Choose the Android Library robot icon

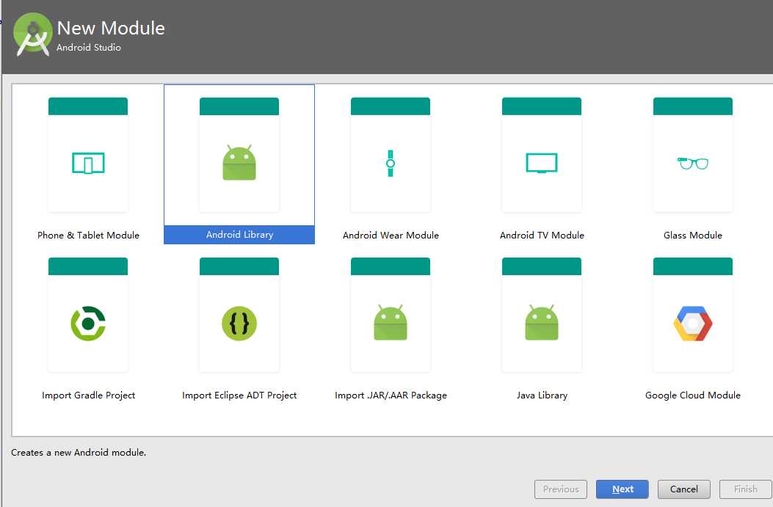239,163
